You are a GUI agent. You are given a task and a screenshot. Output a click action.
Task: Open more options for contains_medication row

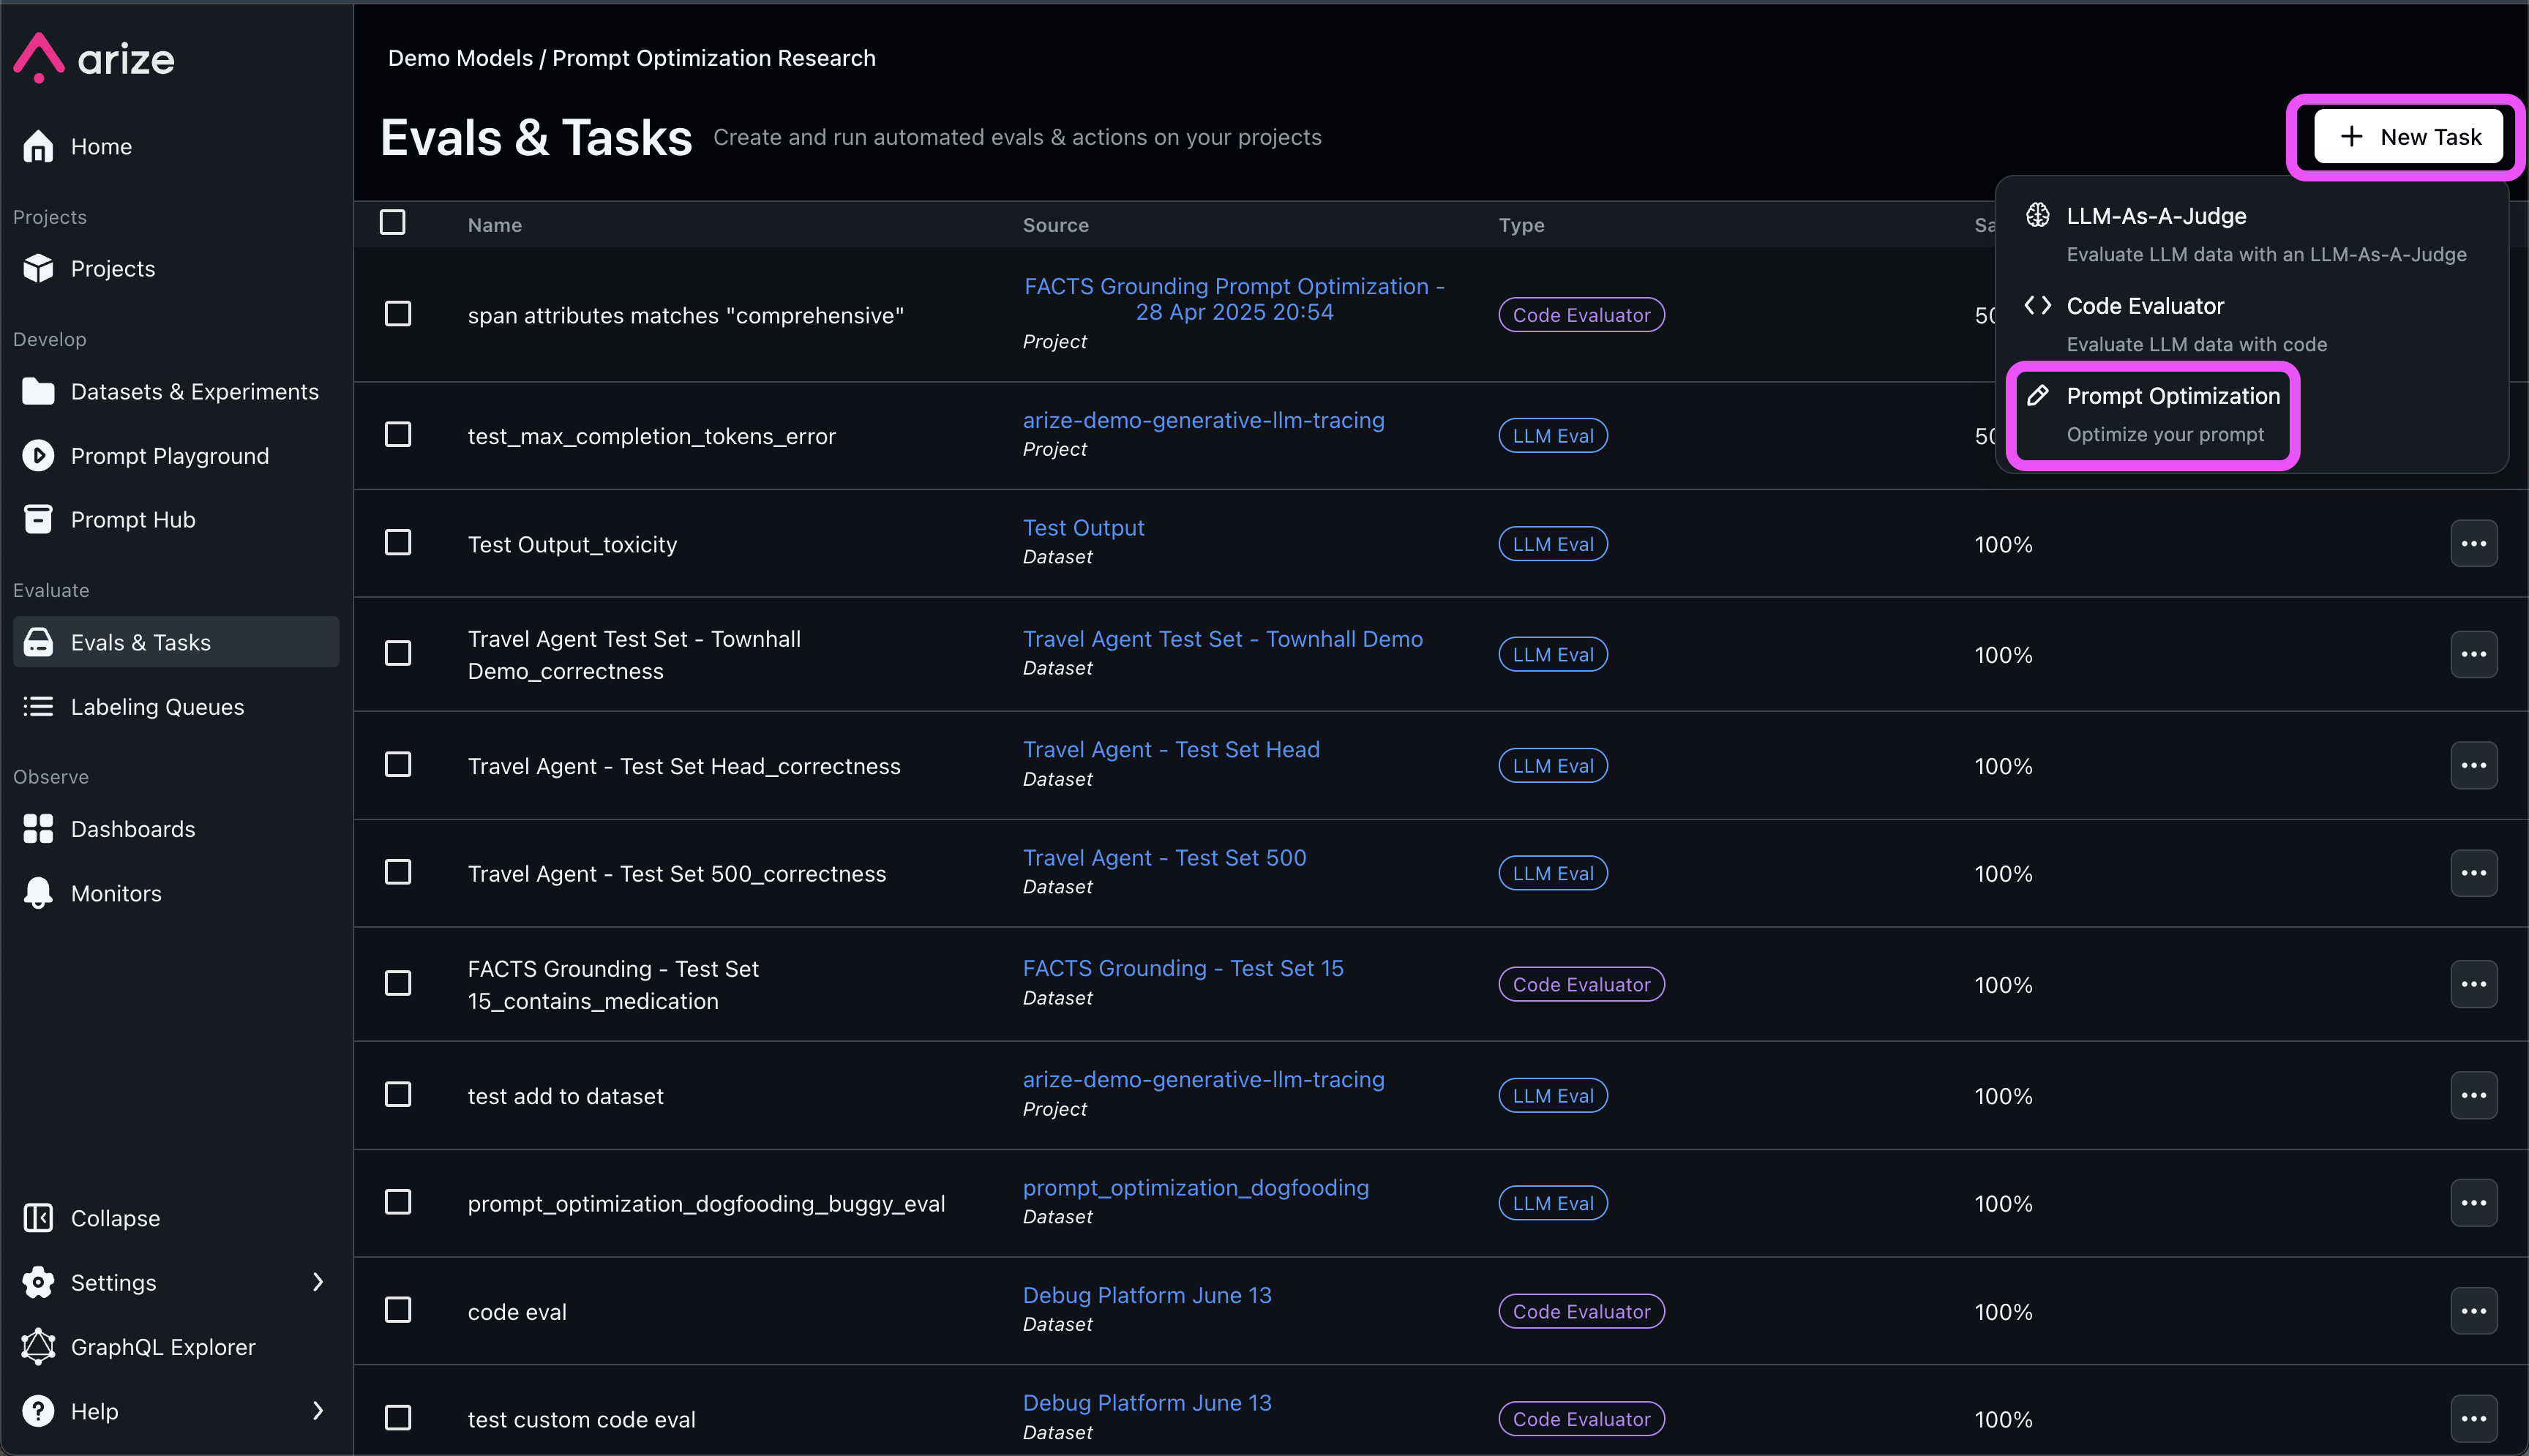[2473, 984]
